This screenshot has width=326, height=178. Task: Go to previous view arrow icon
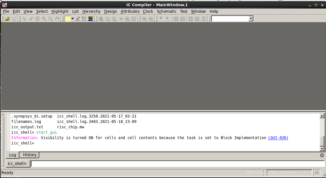tap(144, 19)
